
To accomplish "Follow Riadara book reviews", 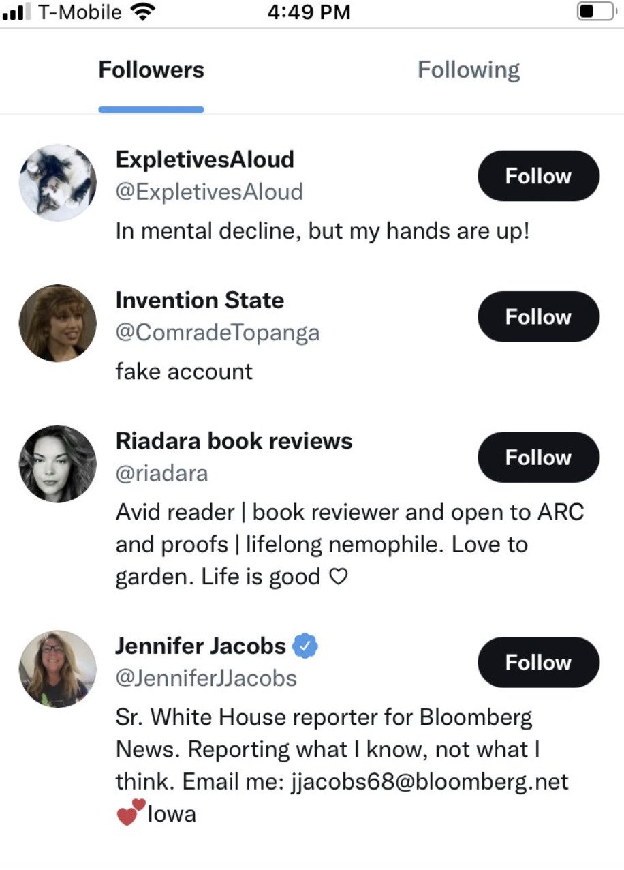I will [538, 457].
